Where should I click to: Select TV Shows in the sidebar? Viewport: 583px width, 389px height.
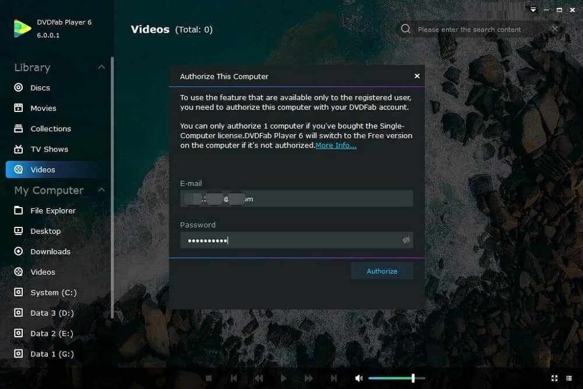49,149
